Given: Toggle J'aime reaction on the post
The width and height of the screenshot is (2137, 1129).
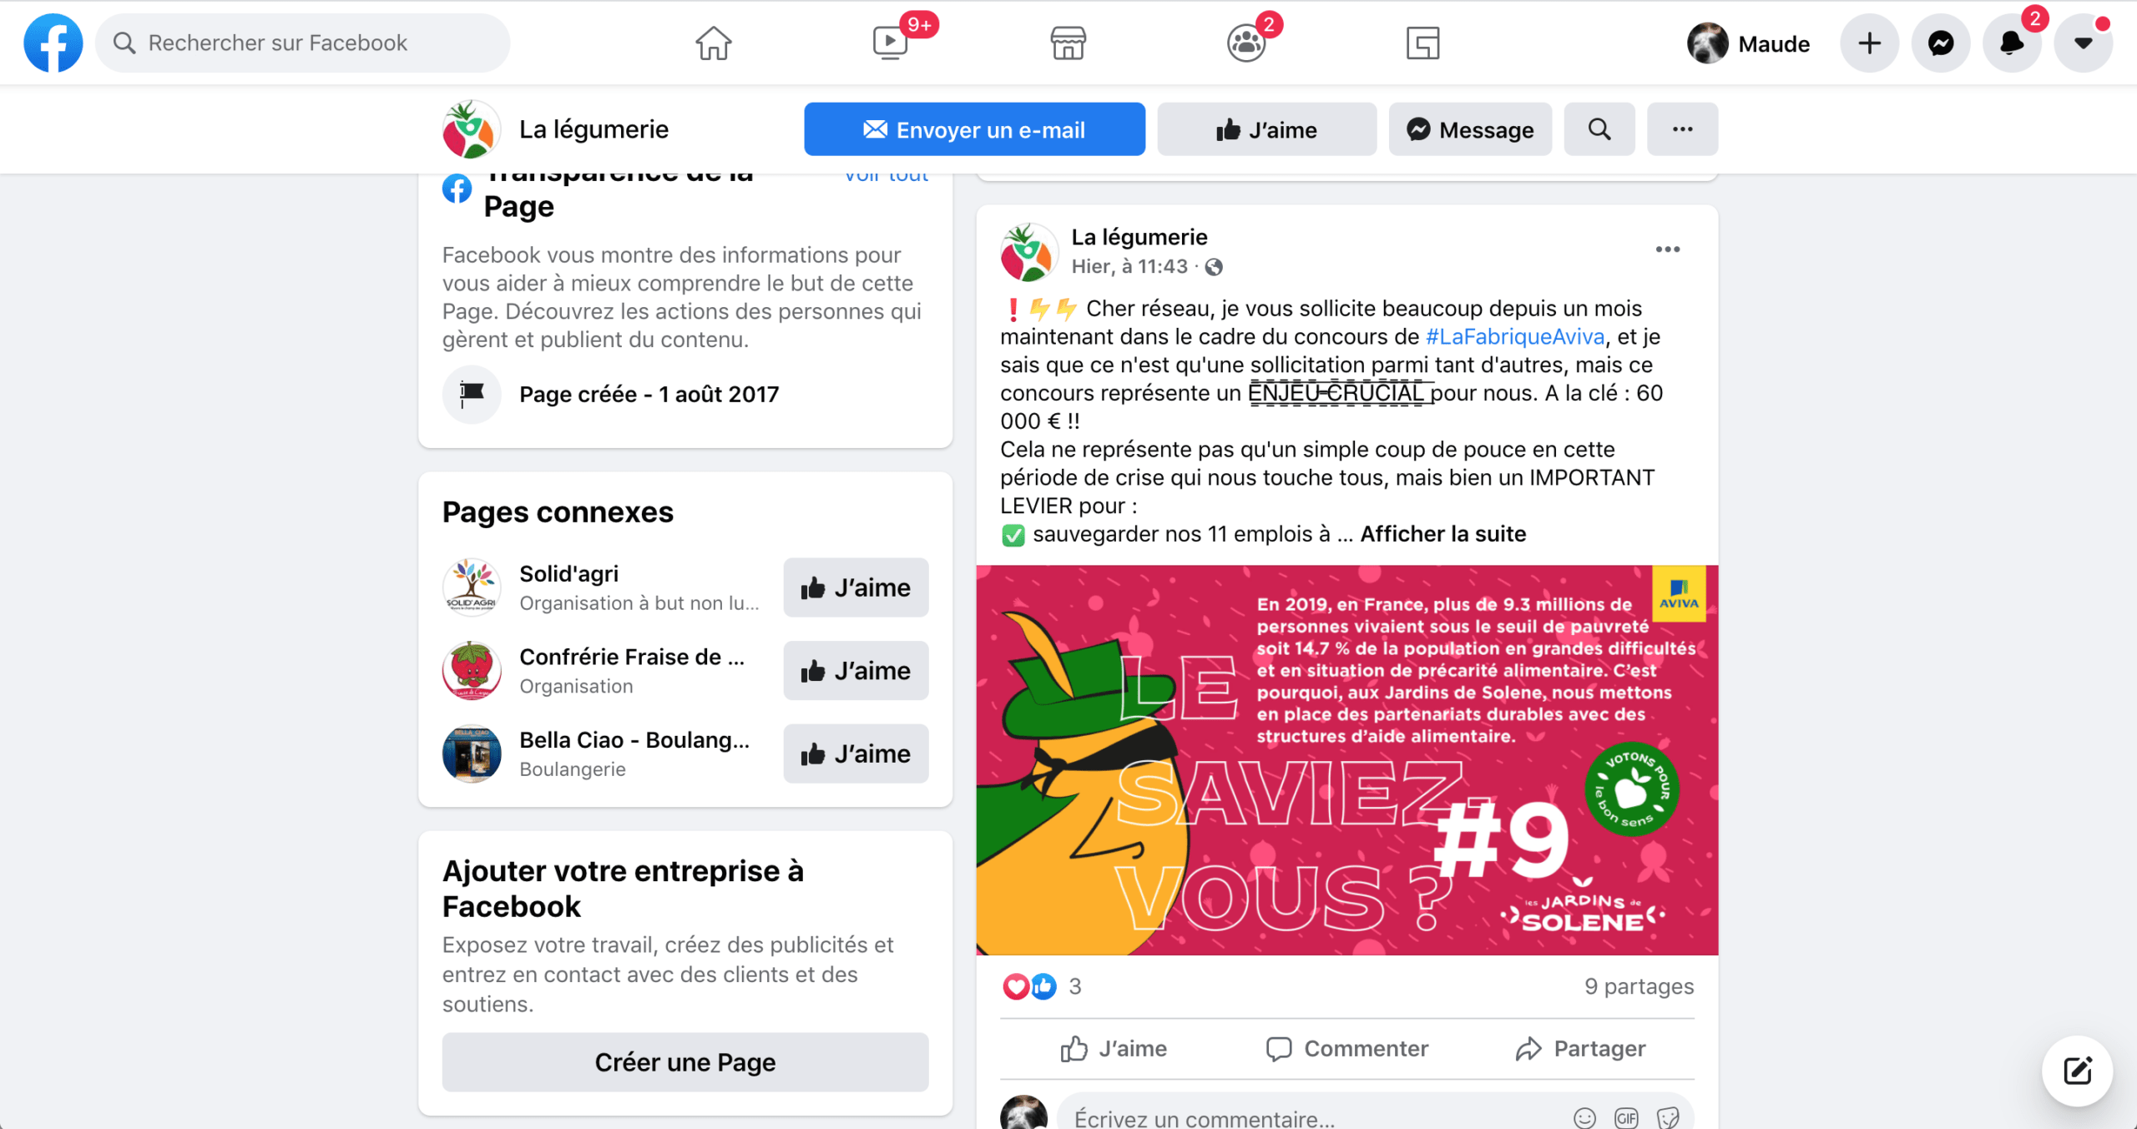Looking at the screenshot, I should click(1114, 1049).
